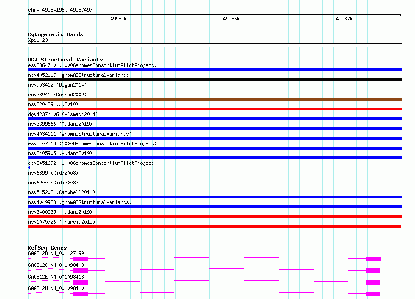This screenshot has height=299, width=415.
Task: Open variant esv3364710 label
Action: 92,65
